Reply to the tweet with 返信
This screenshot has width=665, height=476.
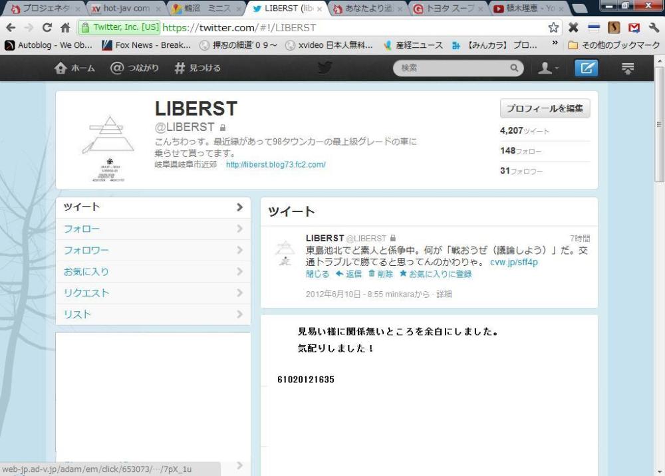(348, 275)
